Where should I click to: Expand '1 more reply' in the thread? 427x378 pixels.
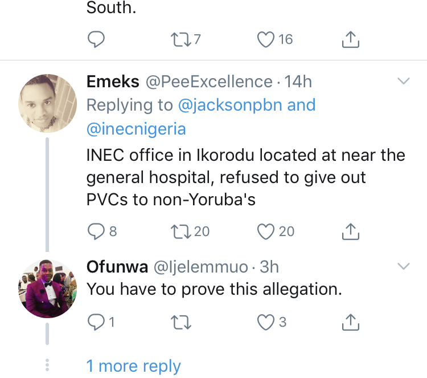click(x=133, y=365)
